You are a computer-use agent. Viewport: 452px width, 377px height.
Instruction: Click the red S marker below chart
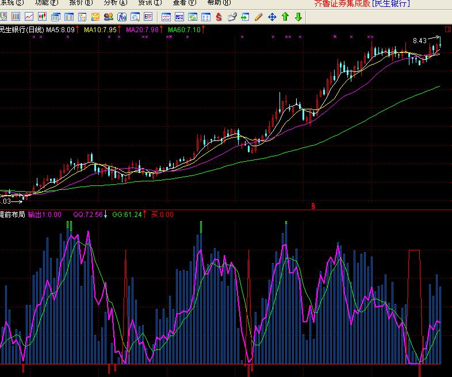pyautogui.click(x=313, y=206)
